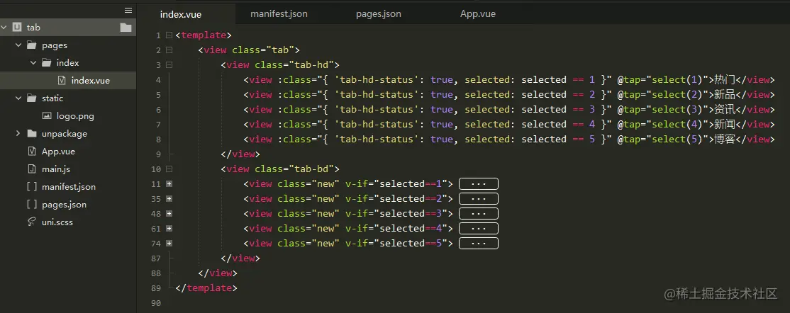Select the static folder name
The image size is (790, 313).
(x=52, y=98)
